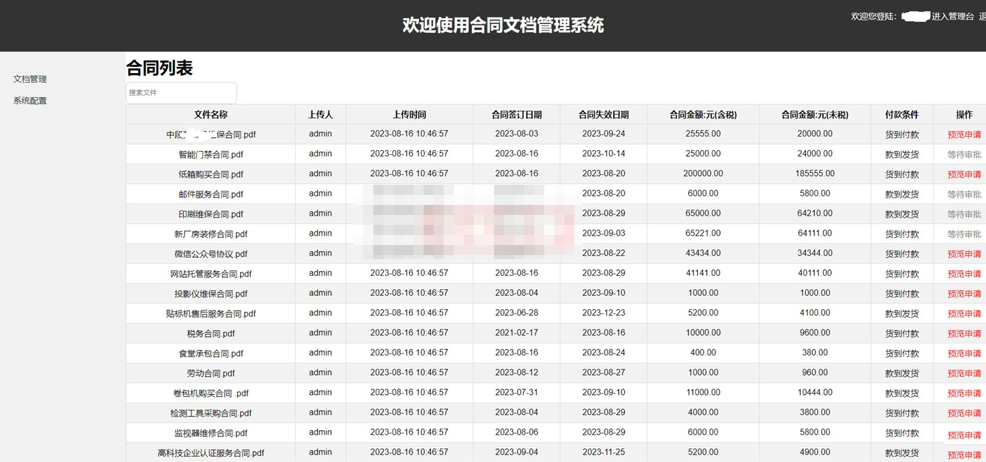Select file name 食堂承包合同.pdf

click(210, 353)
